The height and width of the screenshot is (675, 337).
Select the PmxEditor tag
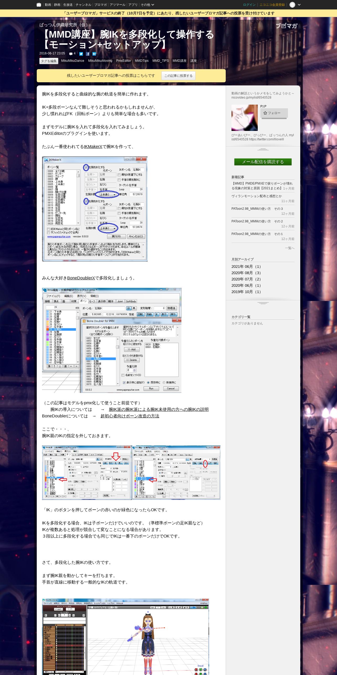[124, 61]
